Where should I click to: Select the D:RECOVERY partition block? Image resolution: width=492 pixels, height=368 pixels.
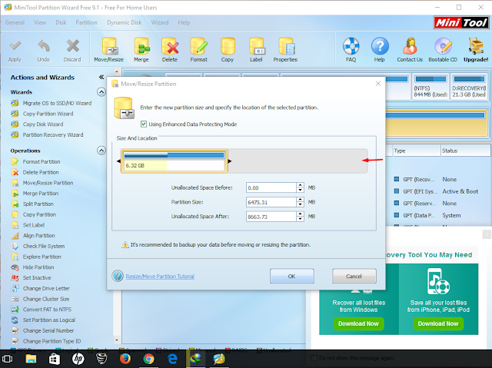point(469,87)
